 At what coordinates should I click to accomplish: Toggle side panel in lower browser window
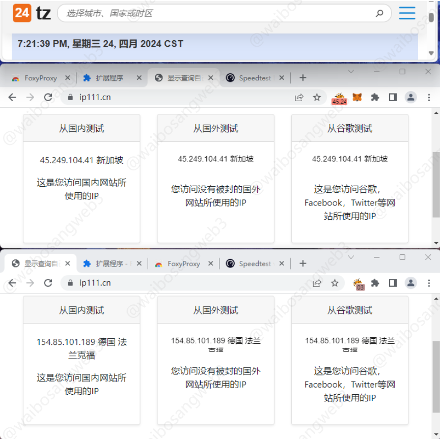coord(393,283)
